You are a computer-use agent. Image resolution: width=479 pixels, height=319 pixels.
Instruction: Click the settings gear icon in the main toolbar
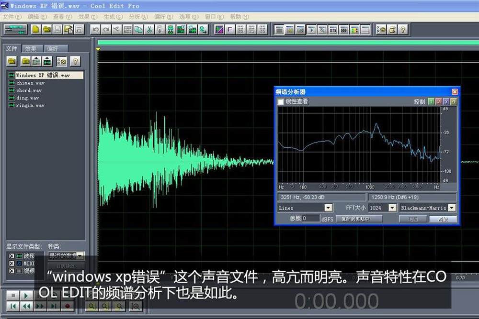(x=381, y=30)
